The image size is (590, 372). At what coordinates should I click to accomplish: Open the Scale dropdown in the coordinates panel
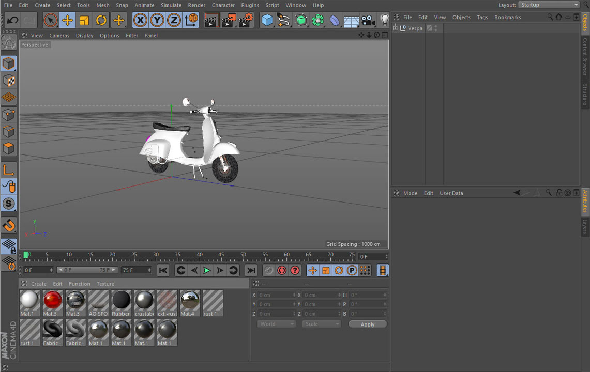tap(321, 323)
